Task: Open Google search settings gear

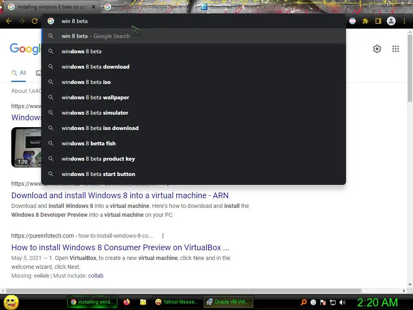Action: (x=377, y=49)
